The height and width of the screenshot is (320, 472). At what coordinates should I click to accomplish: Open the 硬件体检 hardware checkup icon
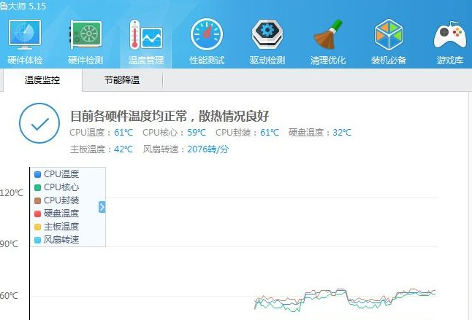pyautogui.click(x=24, y=36)
